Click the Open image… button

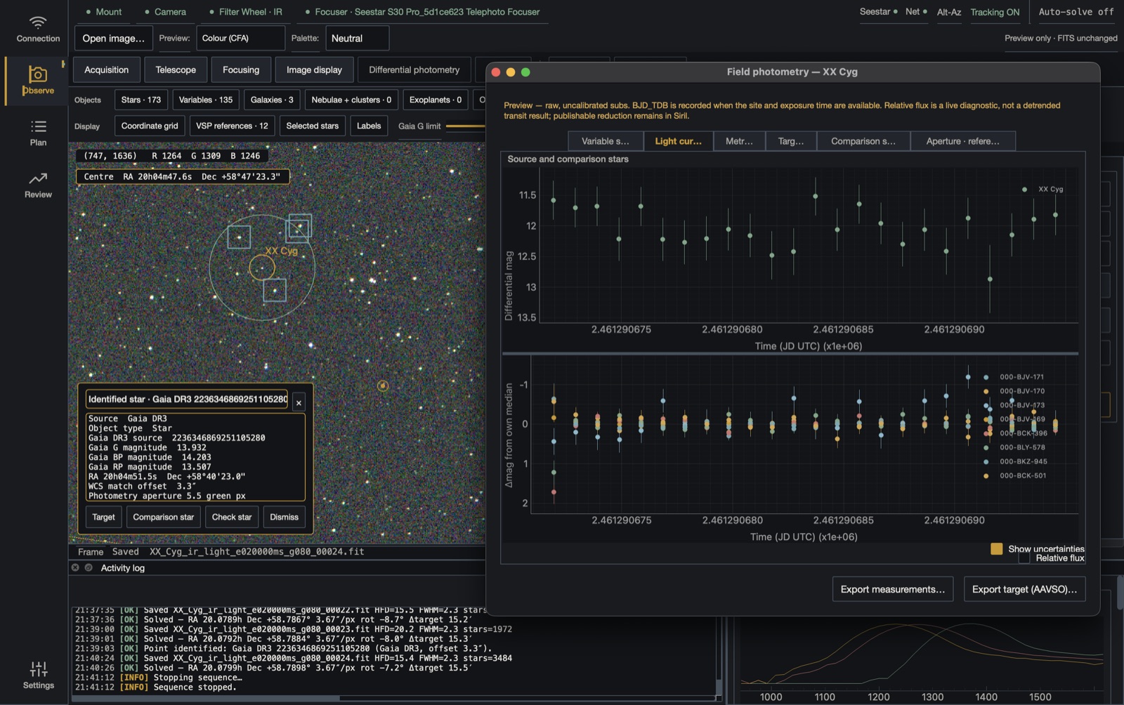pyautogui.click(x=114, y=38)
